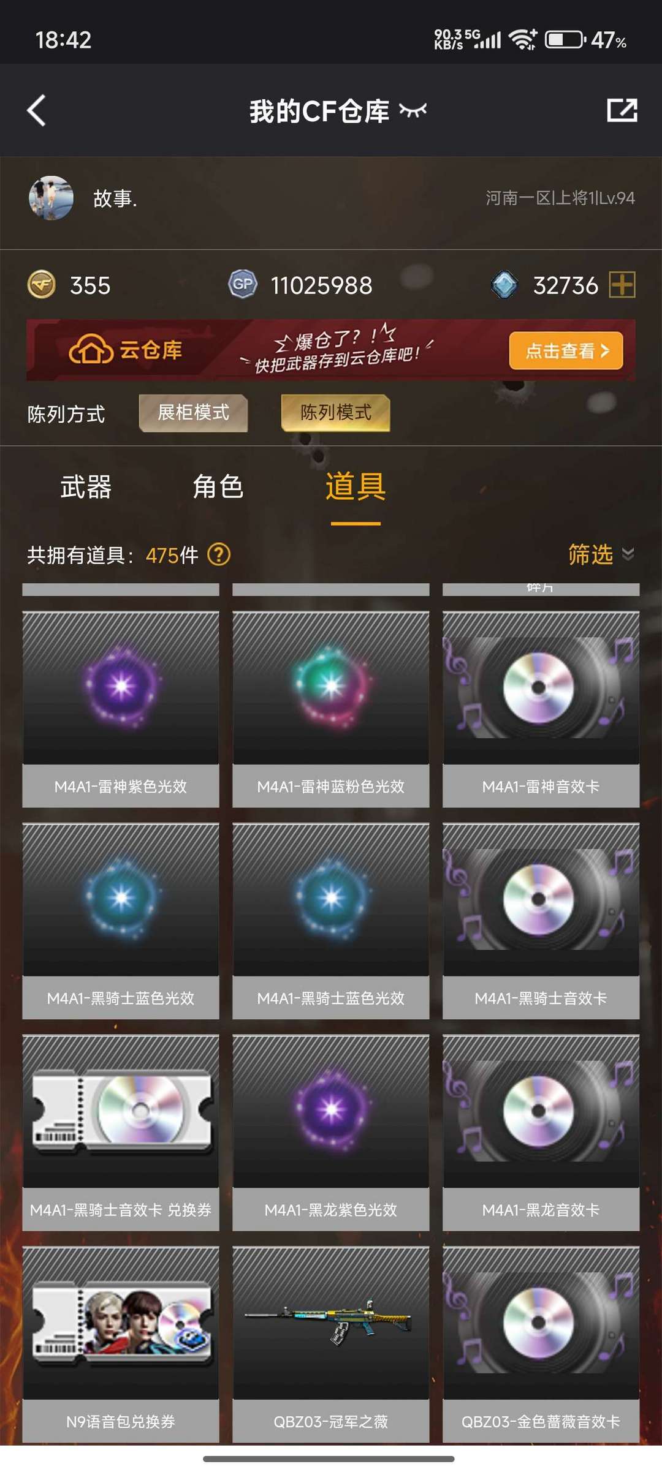Select 陈列模式 display mode
This screenshot has width=662, height=1472.
[x=335, y=413]
